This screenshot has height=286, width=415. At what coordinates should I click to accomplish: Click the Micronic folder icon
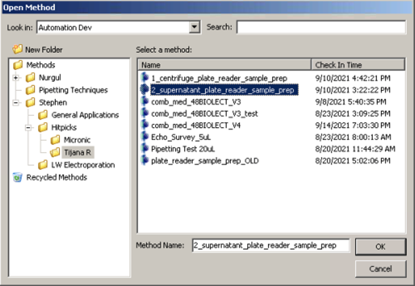pyautogui.click(x=55, y=140)
